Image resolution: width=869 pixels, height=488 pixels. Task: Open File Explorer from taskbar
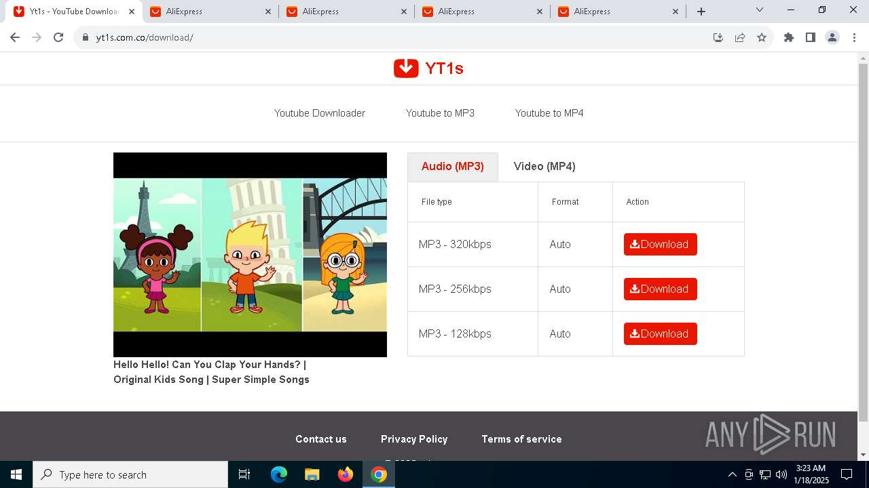[x=312, y=474]
